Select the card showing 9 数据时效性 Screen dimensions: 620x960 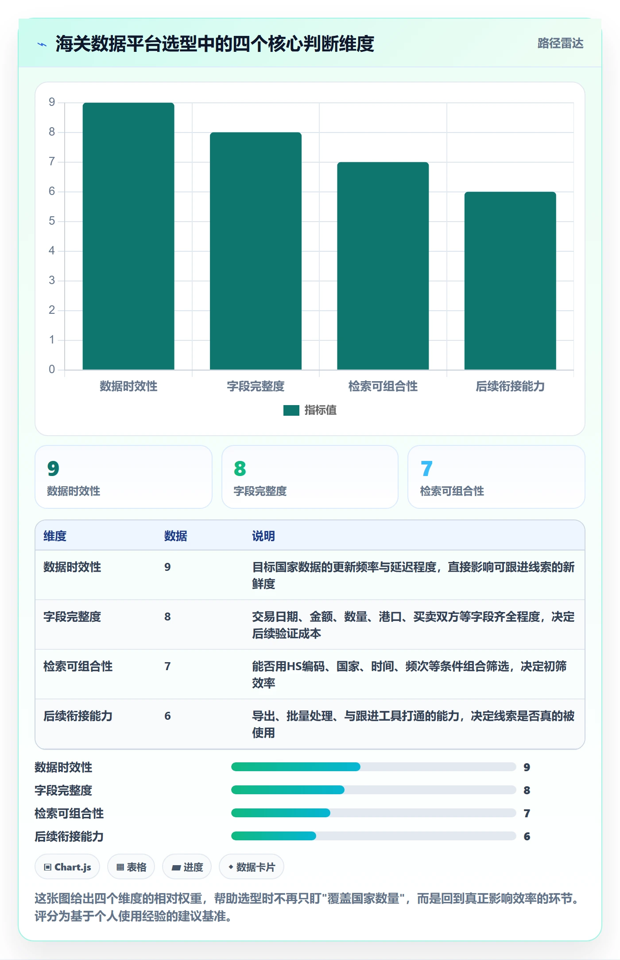point(124,477)
